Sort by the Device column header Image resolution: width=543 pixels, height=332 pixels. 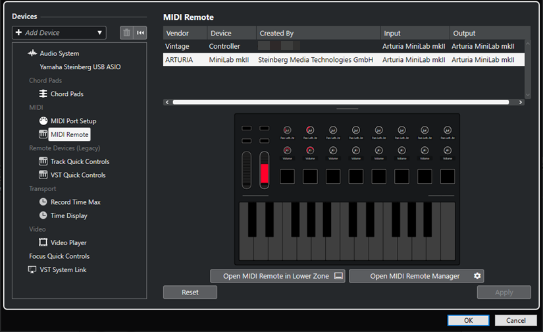[232, 33]
